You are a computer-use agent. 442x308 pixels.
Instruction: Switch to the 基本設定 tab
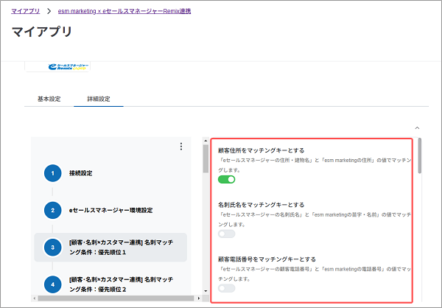point(49,99)
